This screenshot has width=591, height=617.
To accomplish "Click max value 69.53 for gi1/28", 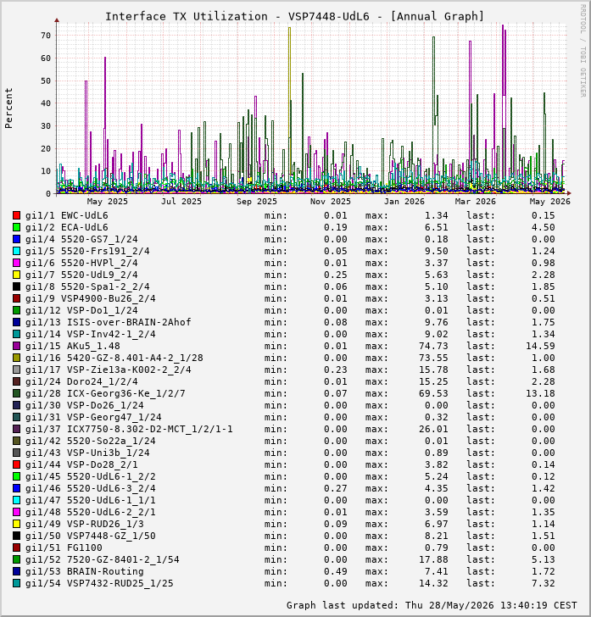I will tap(433, 393).
